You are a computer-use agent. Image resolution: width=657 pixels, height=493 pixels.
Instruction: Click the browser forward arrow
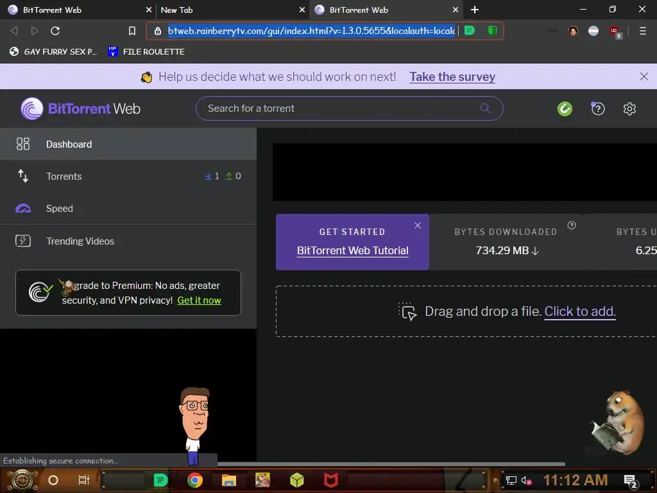pos(35,31)
